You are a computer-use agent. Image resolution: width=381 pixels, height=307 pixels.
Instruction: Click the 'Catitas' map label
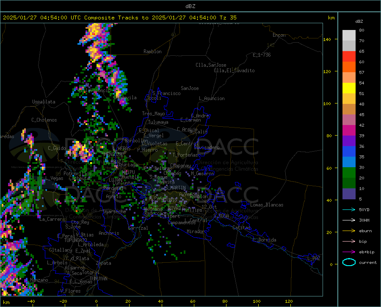click(x=242, y=228)
